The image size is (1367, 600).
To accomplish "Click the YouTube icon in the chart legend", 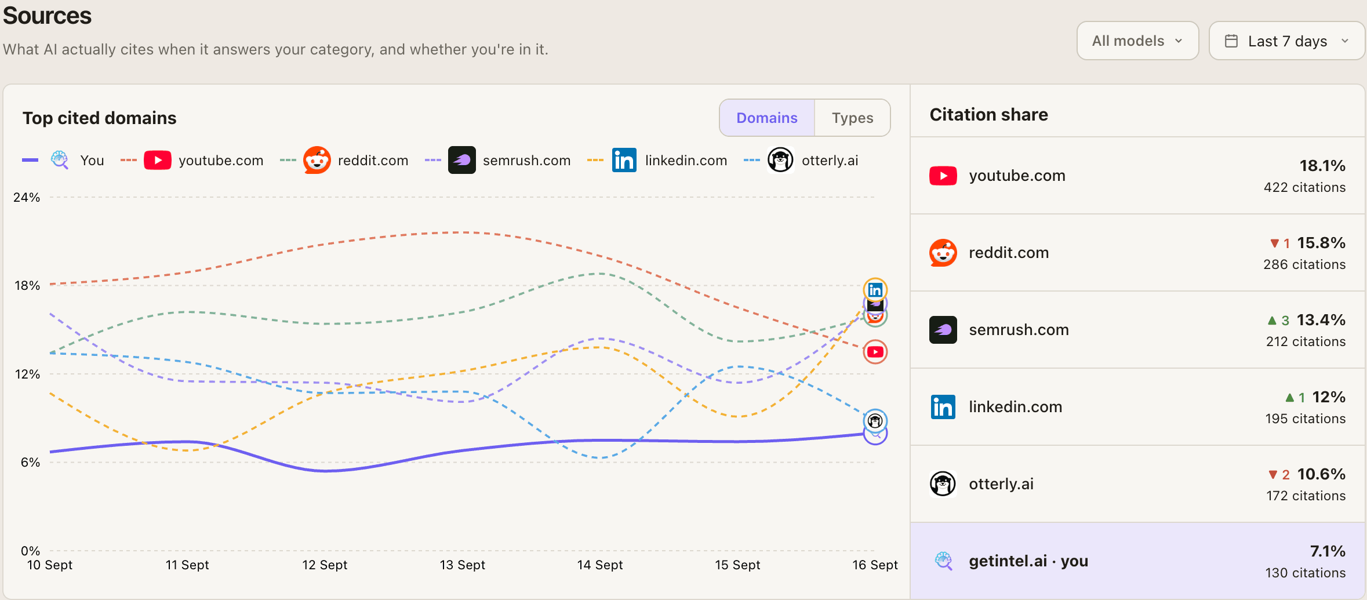I will click(158, 160).
